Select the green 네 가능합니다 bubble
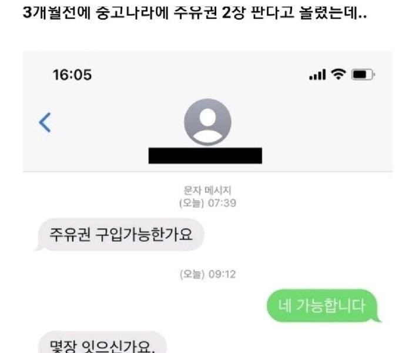Viewport: 409px width, 353px height. pos(323,306)
